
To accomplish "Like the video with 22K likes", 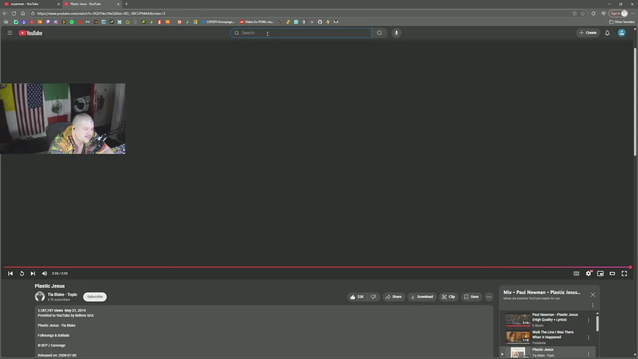I will (x=357, y=297).
